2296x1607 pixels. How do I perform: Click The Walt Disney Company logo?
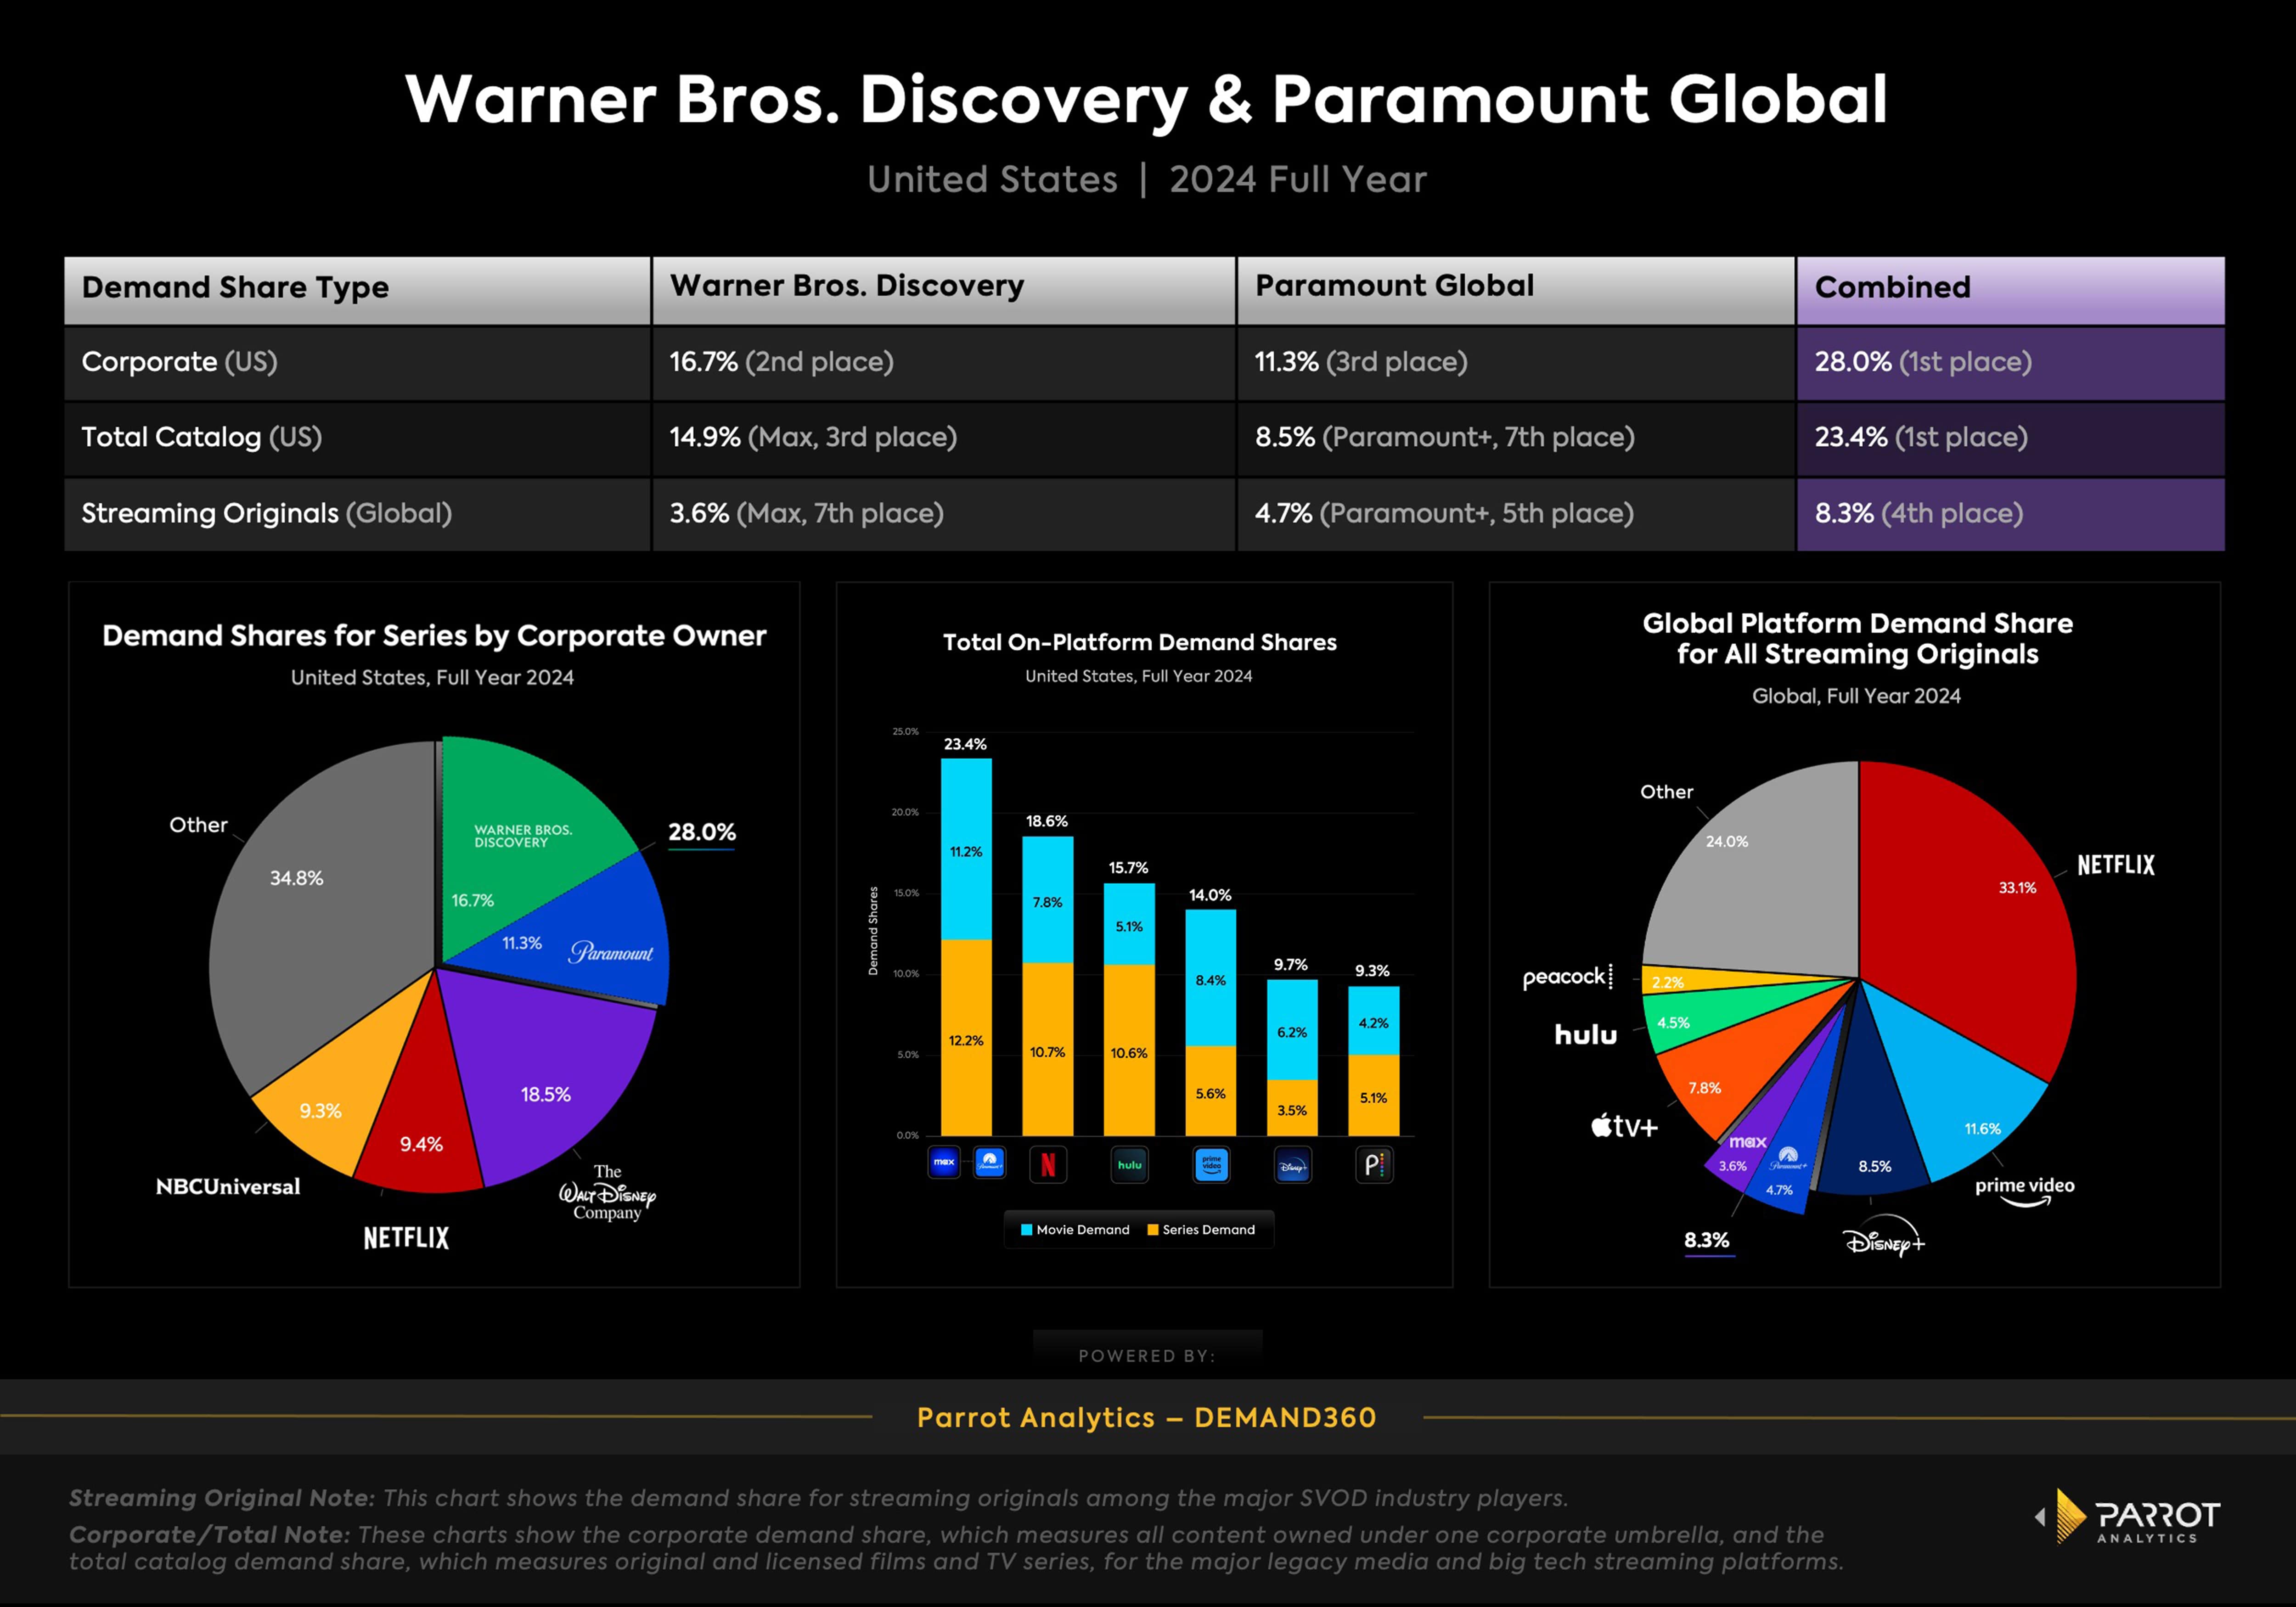click(x=607, y=1192)
